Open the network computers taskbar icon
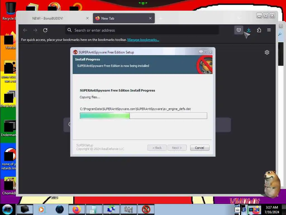 point(111,209)
